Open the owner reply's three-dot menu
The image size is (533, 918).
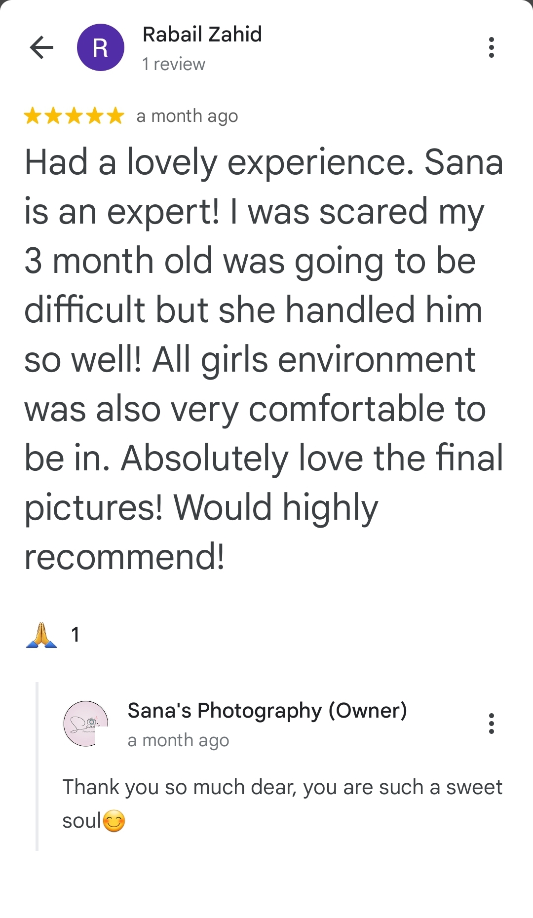491,724
